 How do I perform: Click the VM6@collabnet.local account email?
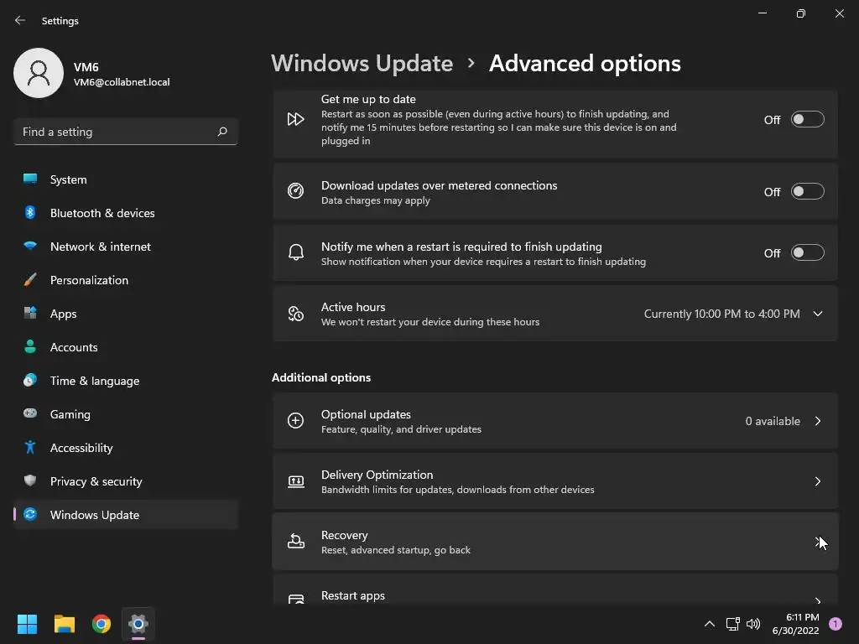click(122, 82)
